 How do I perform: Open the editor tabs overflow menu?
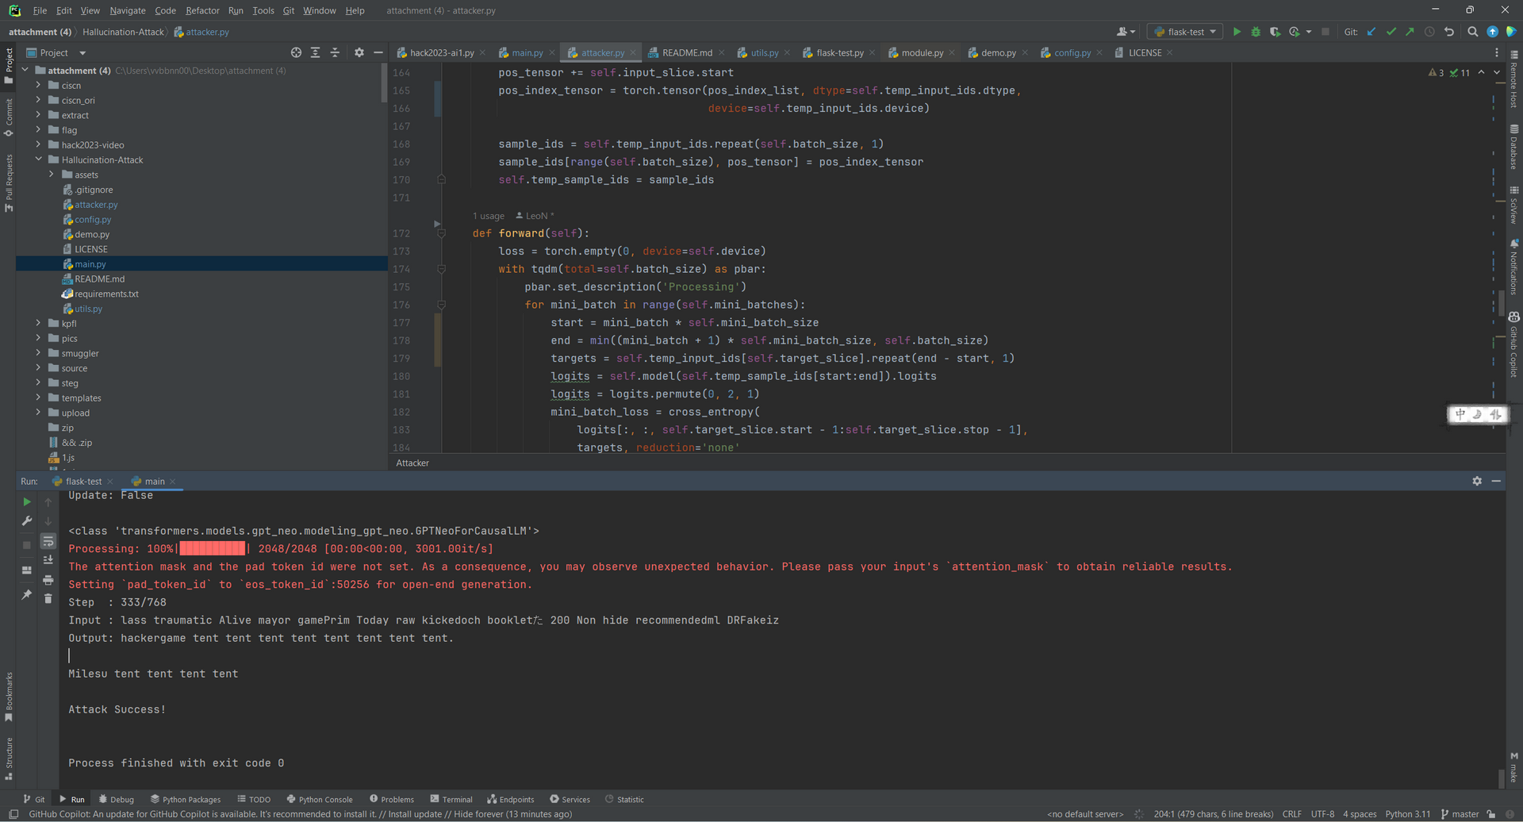[x=1497, y=52]
